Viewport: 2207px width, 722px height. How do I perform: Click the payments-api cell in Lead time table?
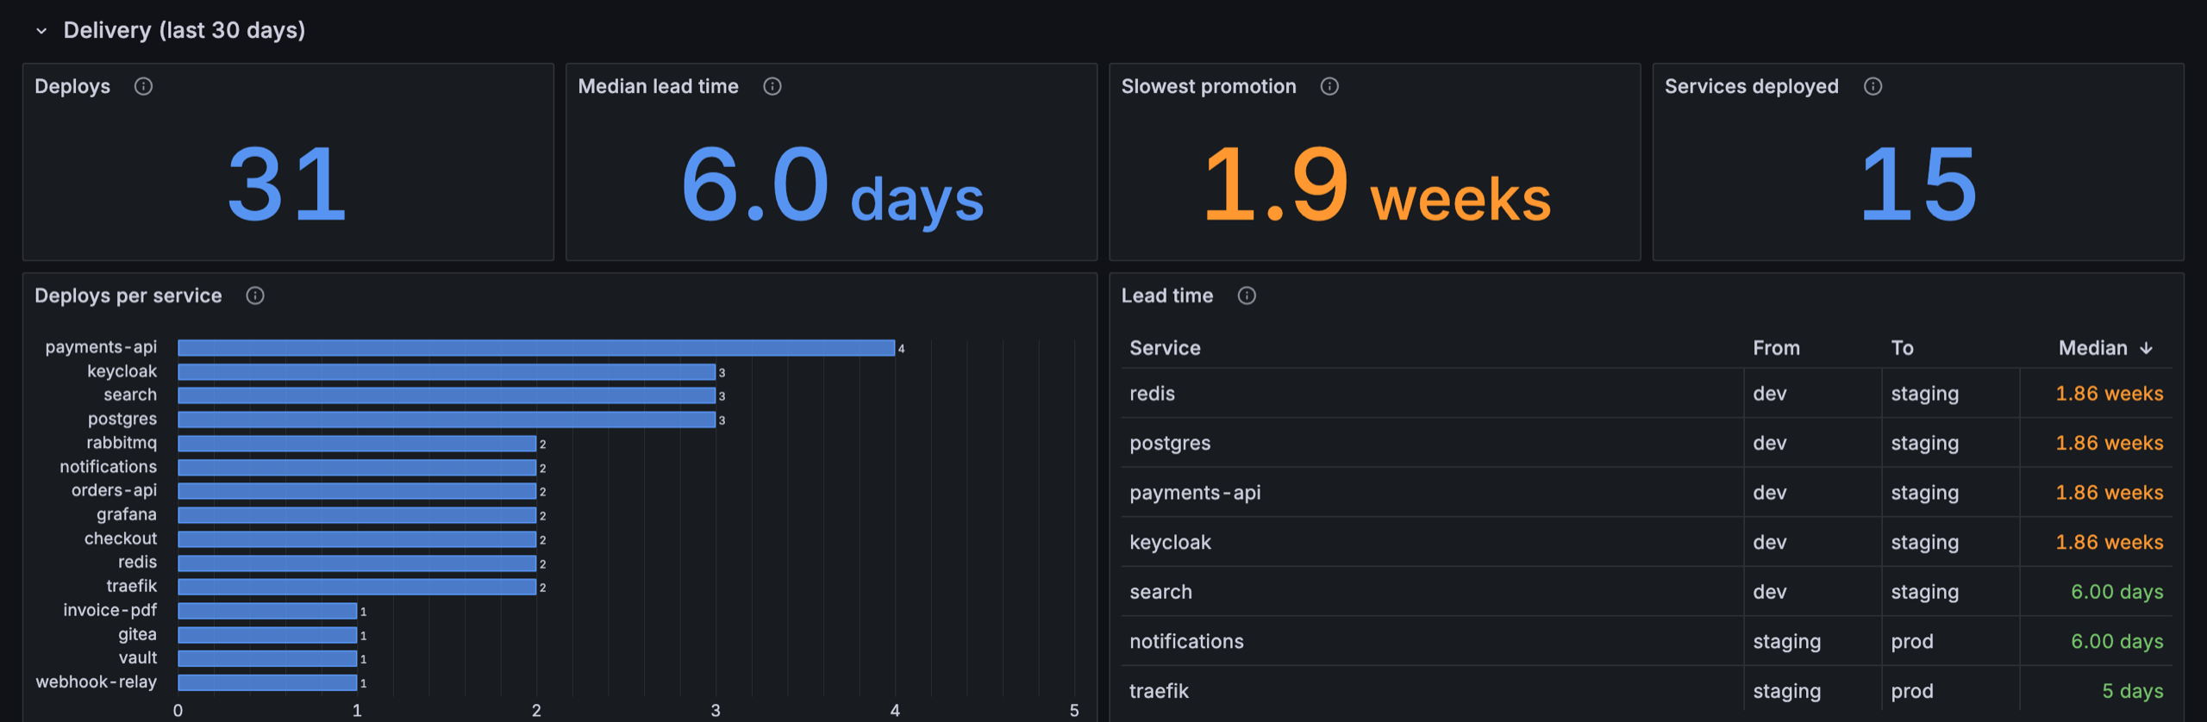(x=1432, y=493)
